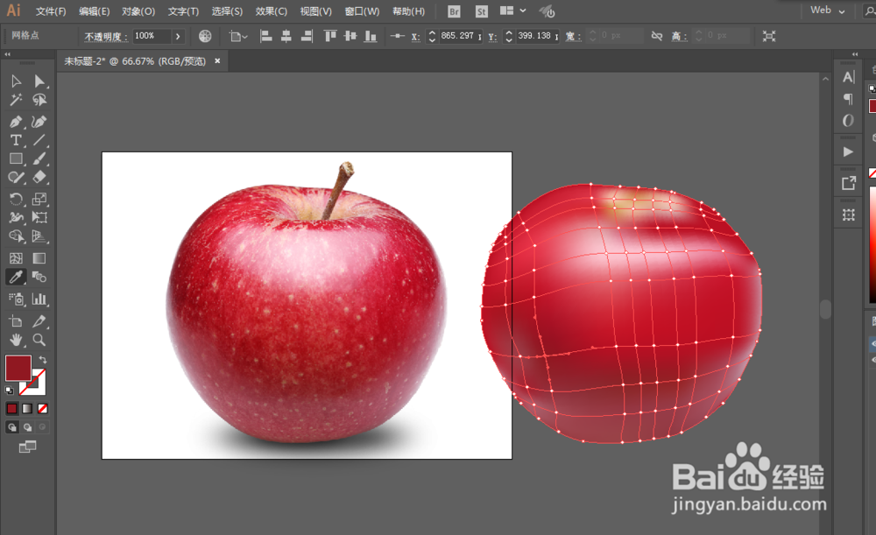Image resolution: width=876 pixels, height=535 pixels.
Task: Open the 视图(V) menu
Action: coord(315,11)
